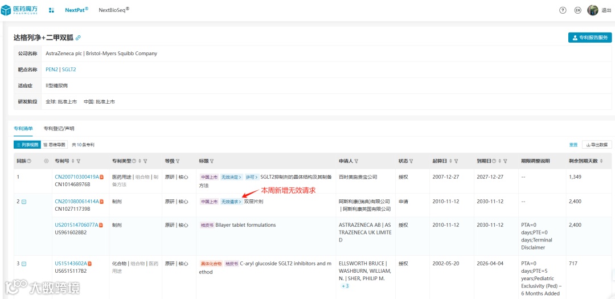Click the 导出数据 export button
The image size is (615, 299).
pos(597,145)
